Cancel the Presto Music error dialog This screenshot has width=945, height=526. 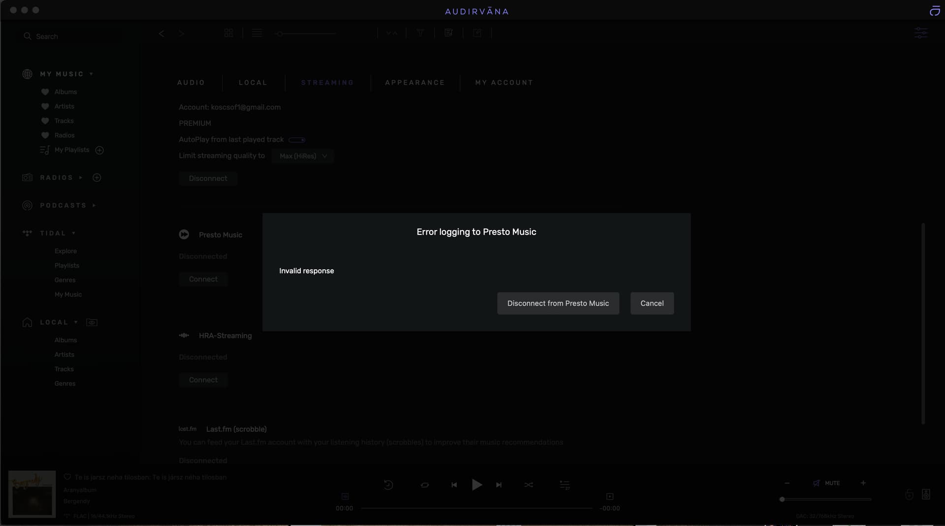coord(652,303)
